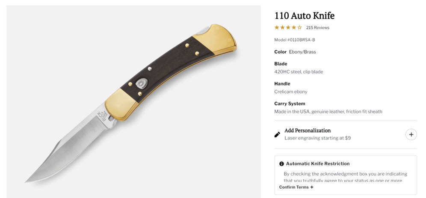This screenshot has width=426, height=198.
Task: Click the pencil icon beside Add Personalization
Action: pyautogui.click(x=277, y=135)
